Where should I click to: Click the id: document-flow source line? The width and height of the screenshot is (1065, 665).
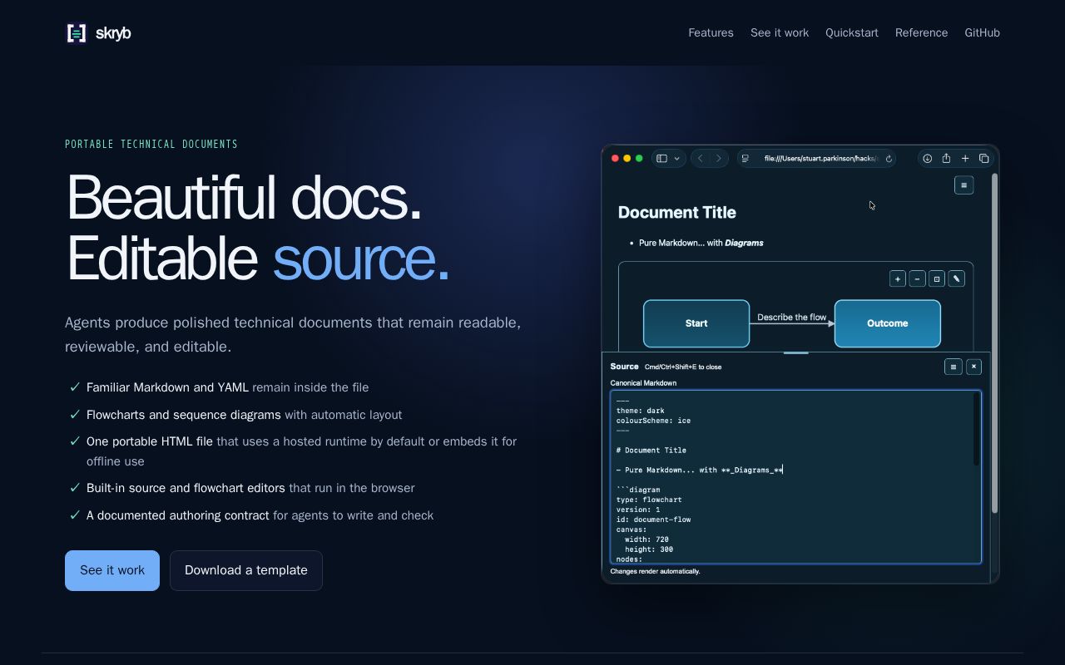point(653,520)
